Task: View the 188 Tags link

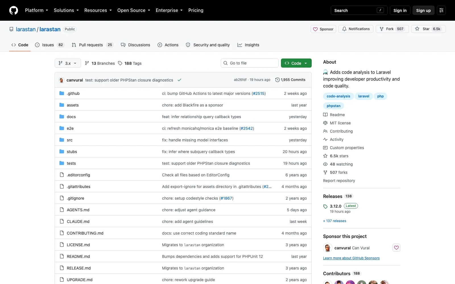Action: [130, 63]
